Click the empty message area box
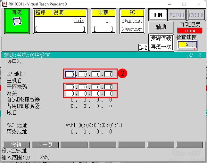The image size is (207, 163). point(70,44)
